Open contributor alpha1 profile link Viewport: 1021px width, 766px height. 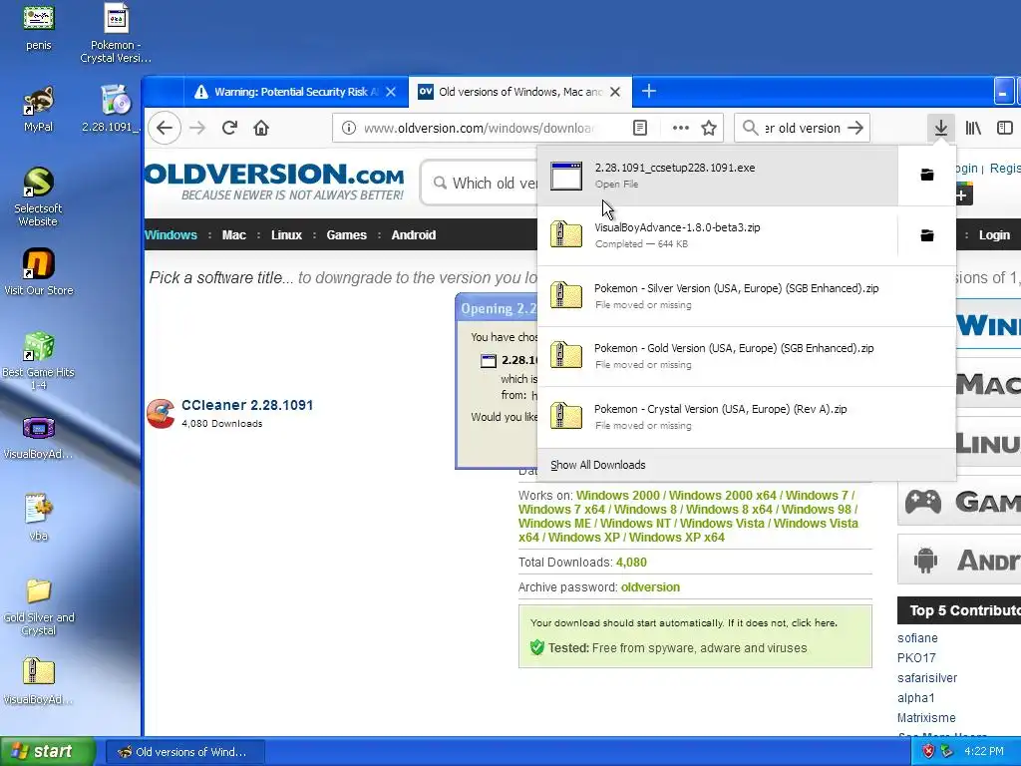point(915,697)
